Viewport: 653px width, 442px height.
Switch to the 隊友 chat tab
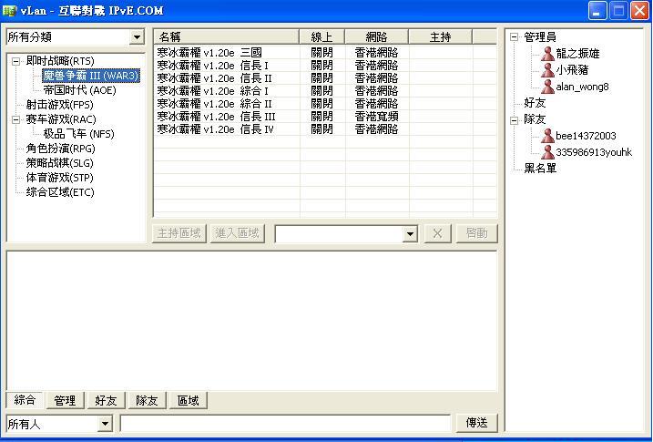pos(147,400)
